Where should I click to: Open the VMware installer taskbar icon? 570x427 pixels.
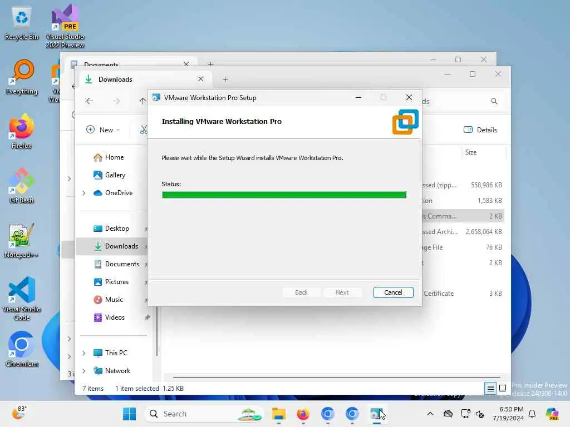point(377,414)
